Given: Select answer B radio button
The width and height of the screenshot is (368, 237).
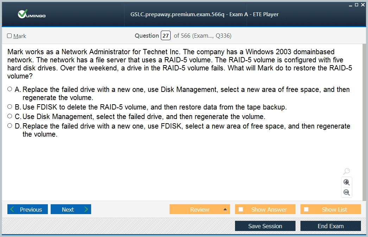Looking at the screenshot, I should click(9, 107).
